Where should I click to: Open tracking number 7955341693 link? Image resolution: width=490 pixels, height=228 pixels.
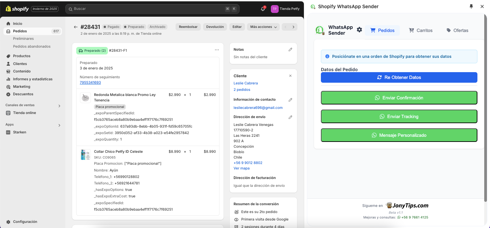pyautogui.click(x=90, y=82)
